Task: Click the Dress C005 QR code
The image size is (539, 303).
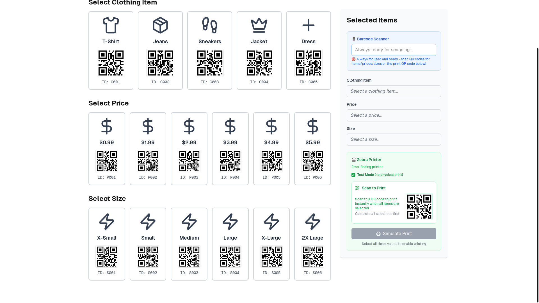Action: tap(309, 63)
